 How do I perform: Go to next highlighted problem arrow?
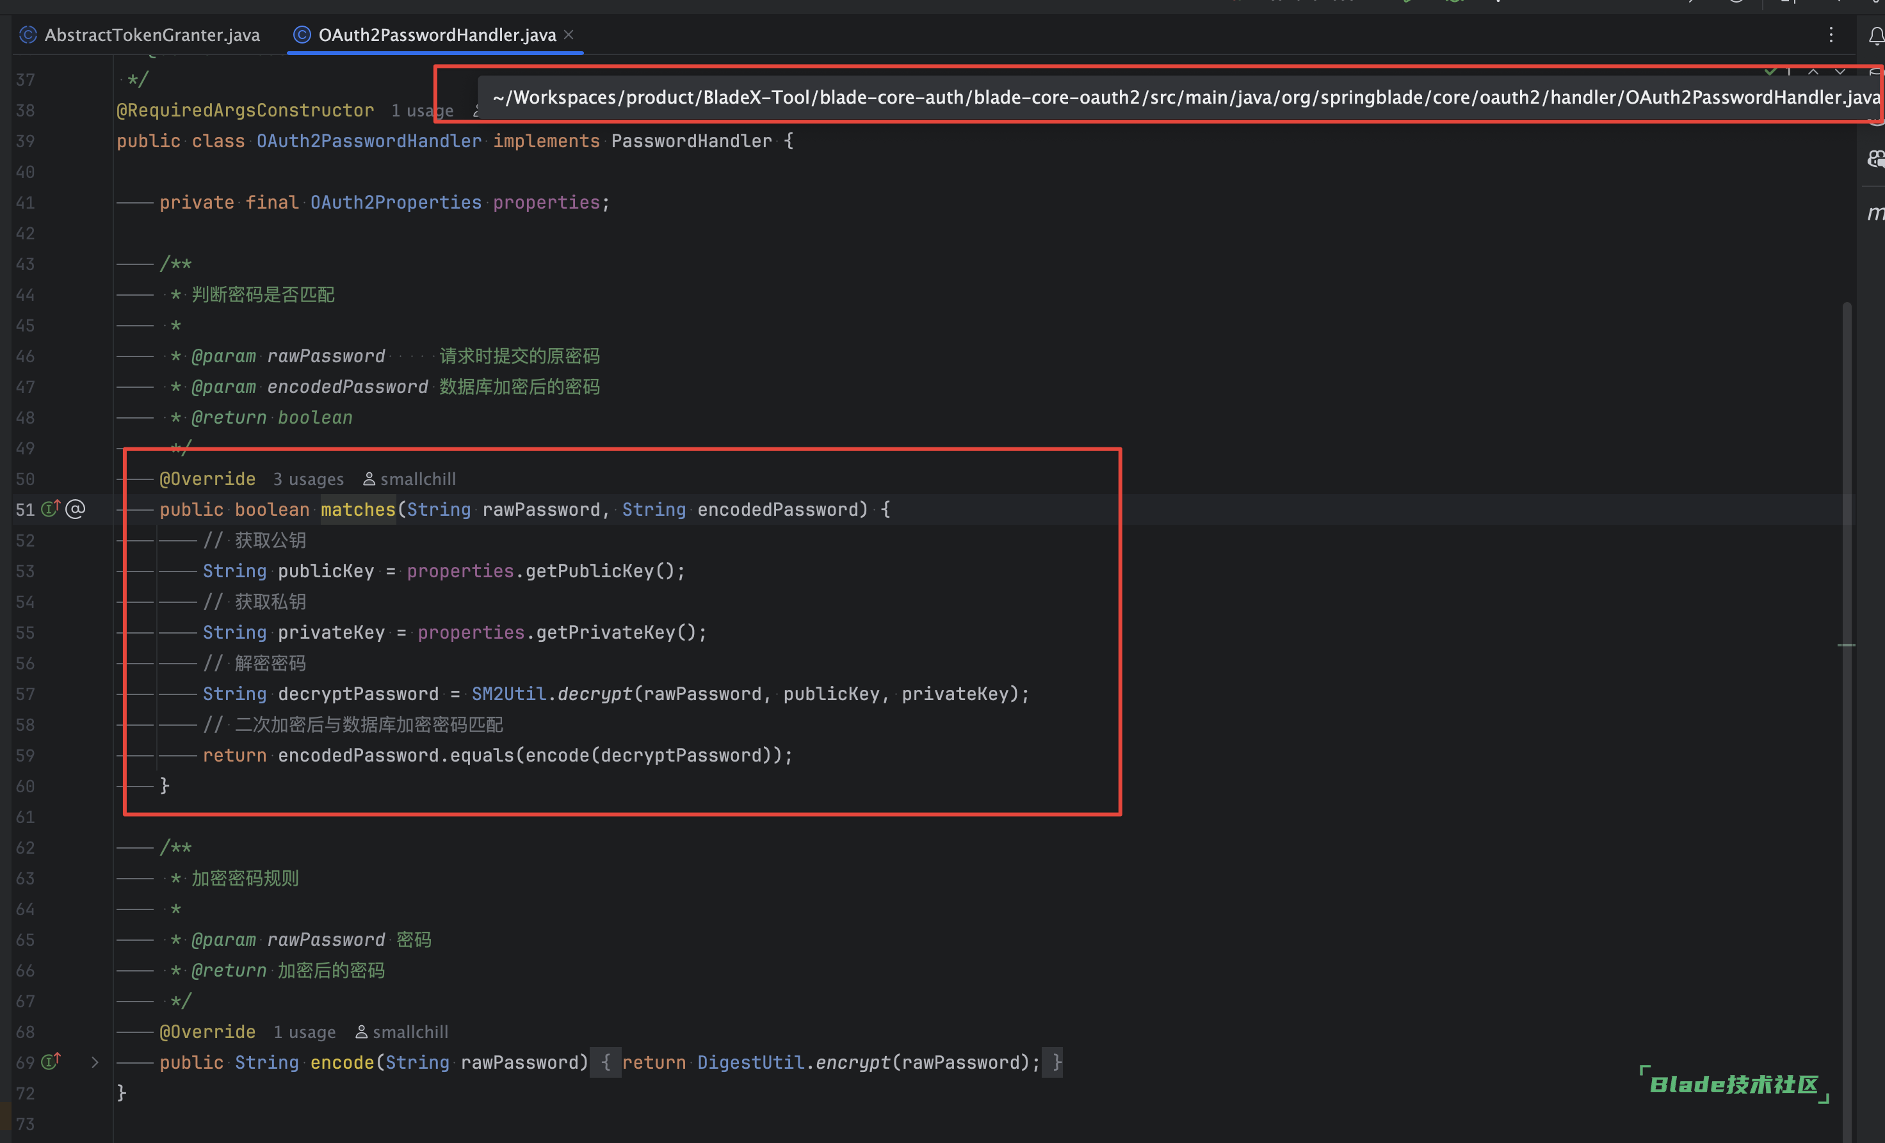coord(1840,72)
